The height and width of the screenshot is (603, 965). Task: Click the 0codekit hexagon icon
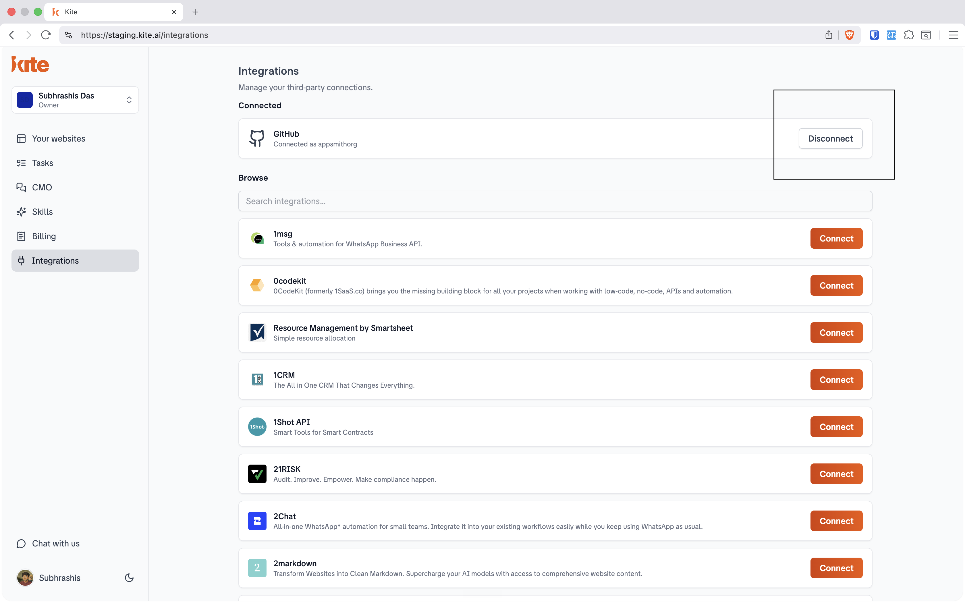257,285
